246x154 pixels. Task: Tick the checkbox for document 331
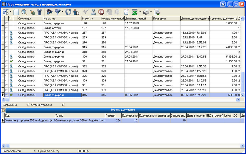tap(6, 85)
